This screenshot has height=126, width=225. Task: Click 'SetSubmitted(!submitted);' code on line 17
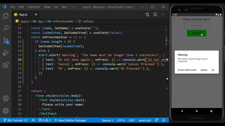(61, 46)
